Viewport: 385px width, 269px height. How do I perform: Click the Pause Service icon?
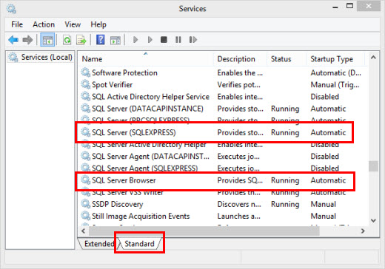[x=178, y=39]
